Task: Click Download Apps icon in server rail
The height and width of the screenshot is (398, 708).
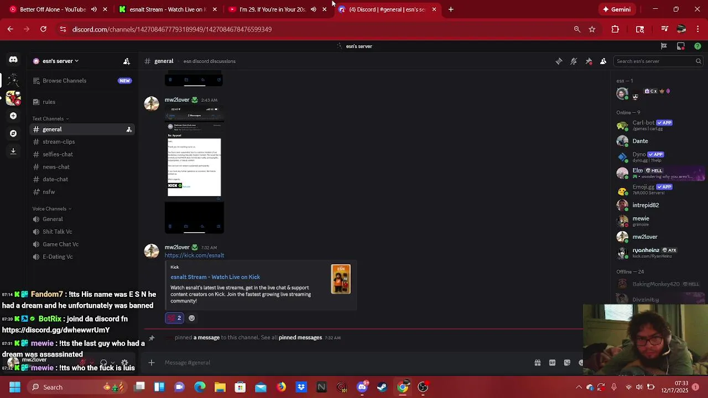Action: pos(13,151)
